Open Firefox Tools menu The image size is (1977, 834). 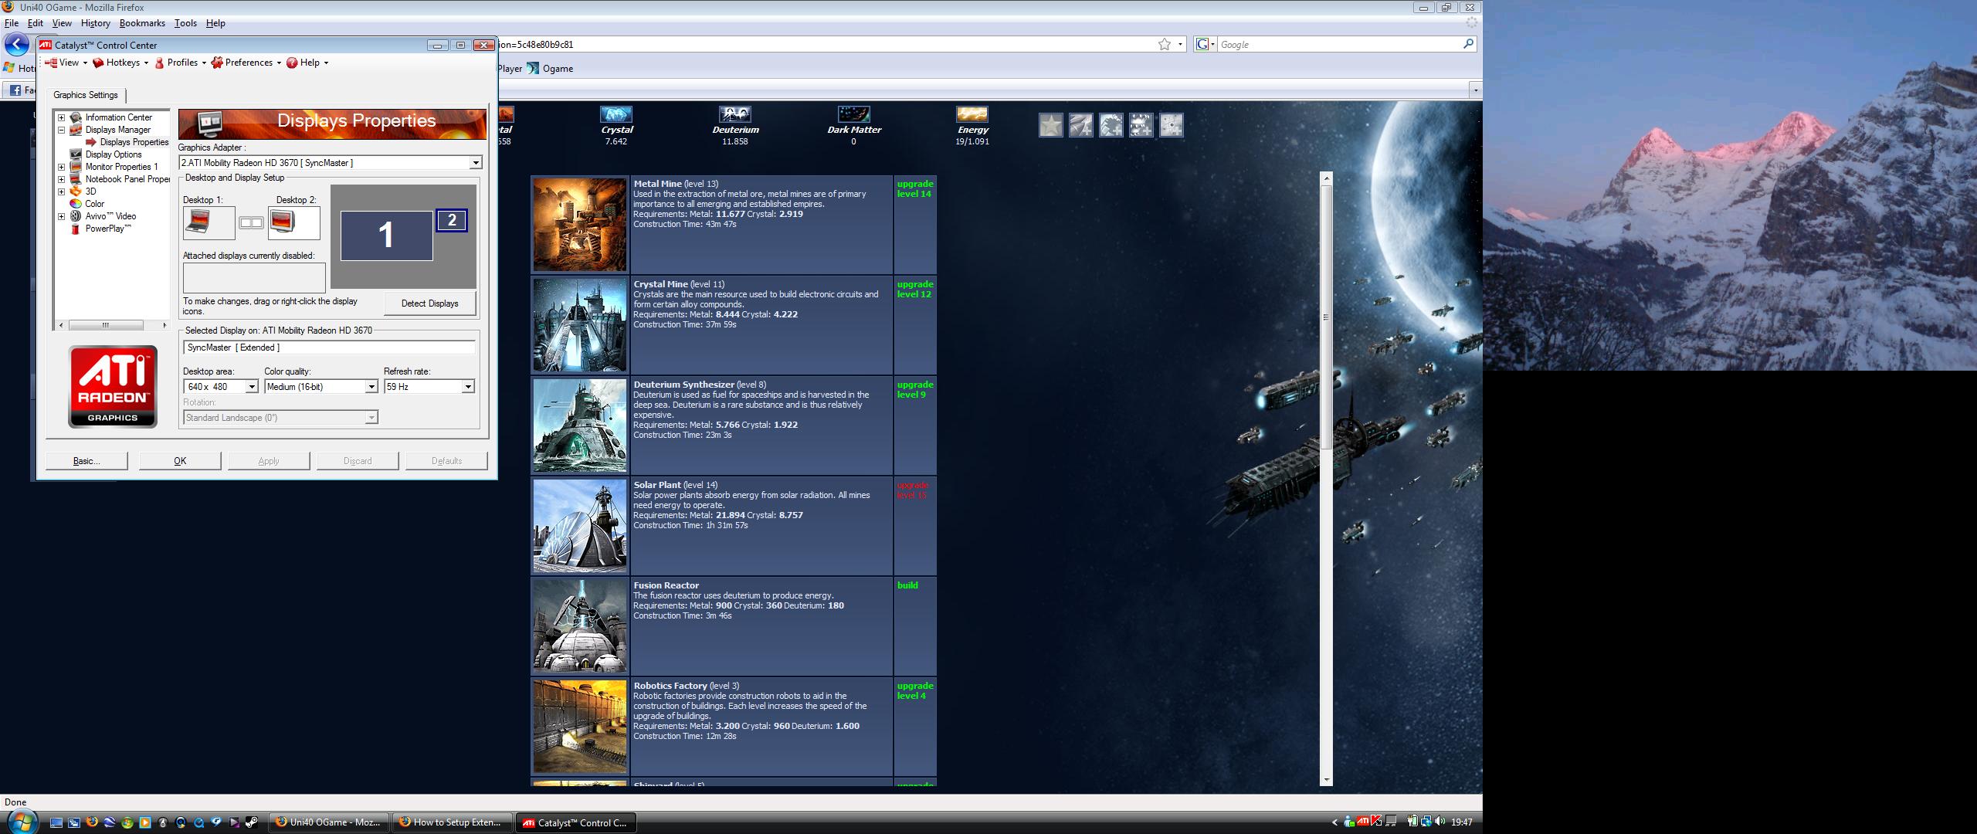[x=185, y=23]
